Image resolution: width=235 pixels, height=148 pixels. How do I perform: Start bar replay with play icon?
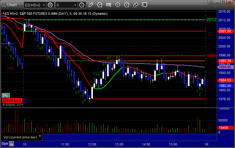118,5
